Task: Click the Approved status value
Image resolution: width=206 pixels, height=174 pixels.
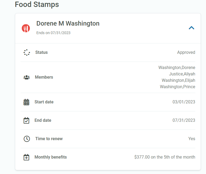Action: tap(186, 52)
